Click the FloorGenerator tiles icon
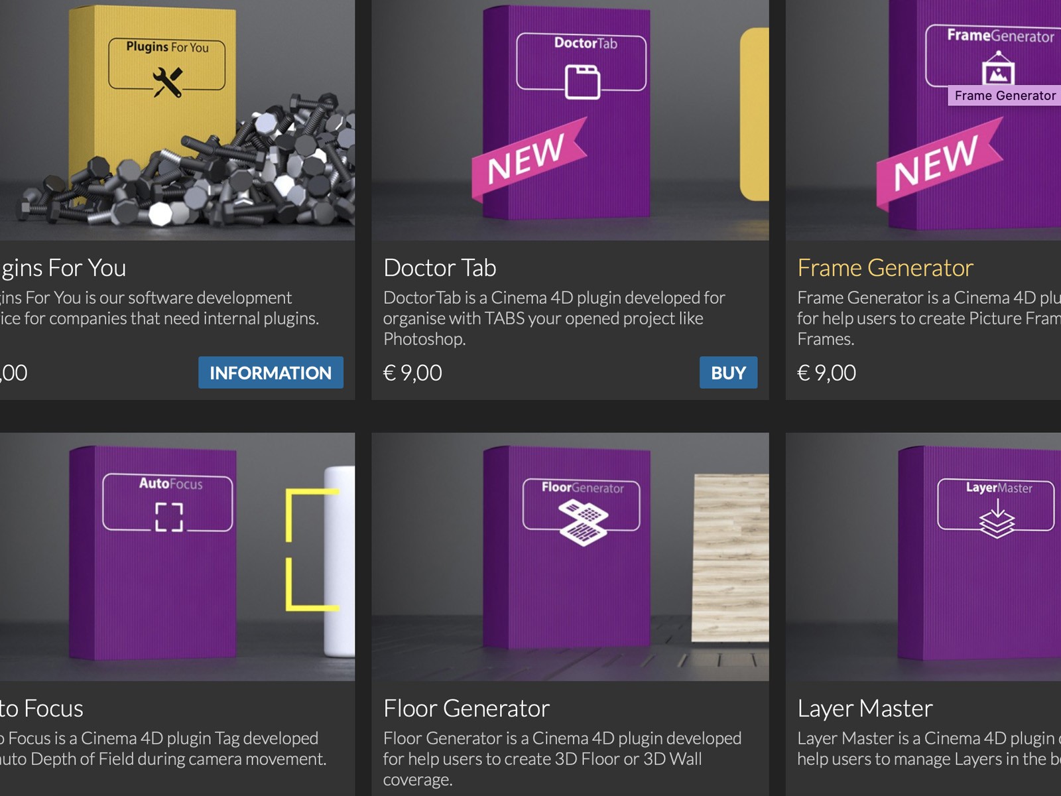Screen dimensions: 1061x796 click(x=583, y=523)
